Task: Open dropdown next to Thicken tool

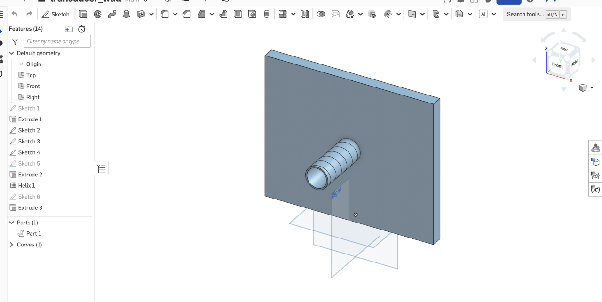Action: pos(151,14)
